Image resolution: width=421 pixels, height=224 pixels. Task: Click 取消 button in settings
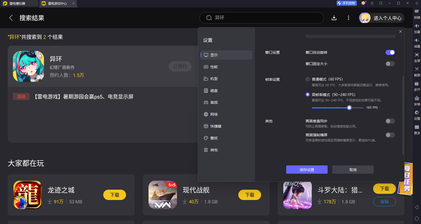point(353,170)
